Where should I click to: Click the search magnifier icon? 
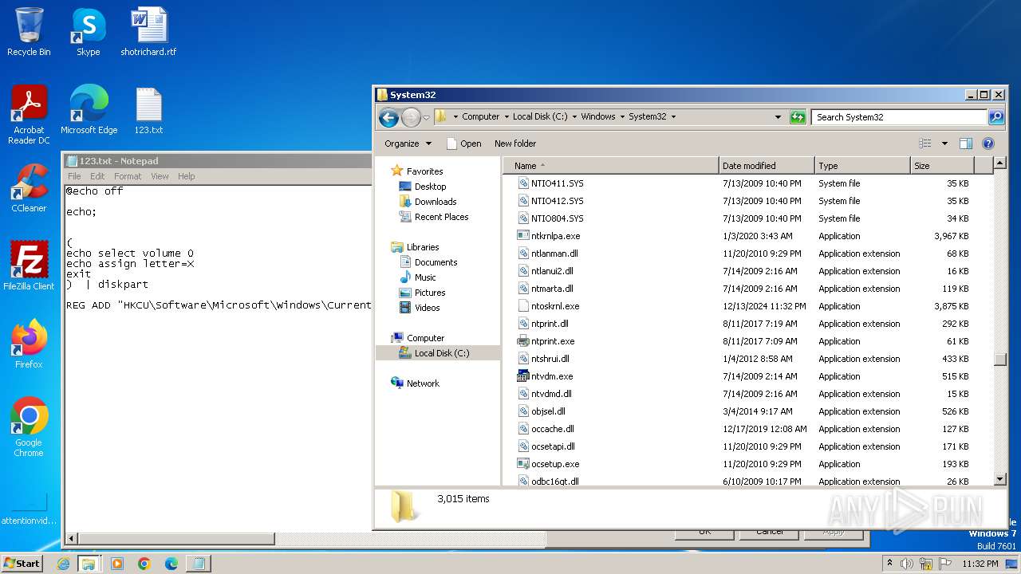click(x=996, y=117)
